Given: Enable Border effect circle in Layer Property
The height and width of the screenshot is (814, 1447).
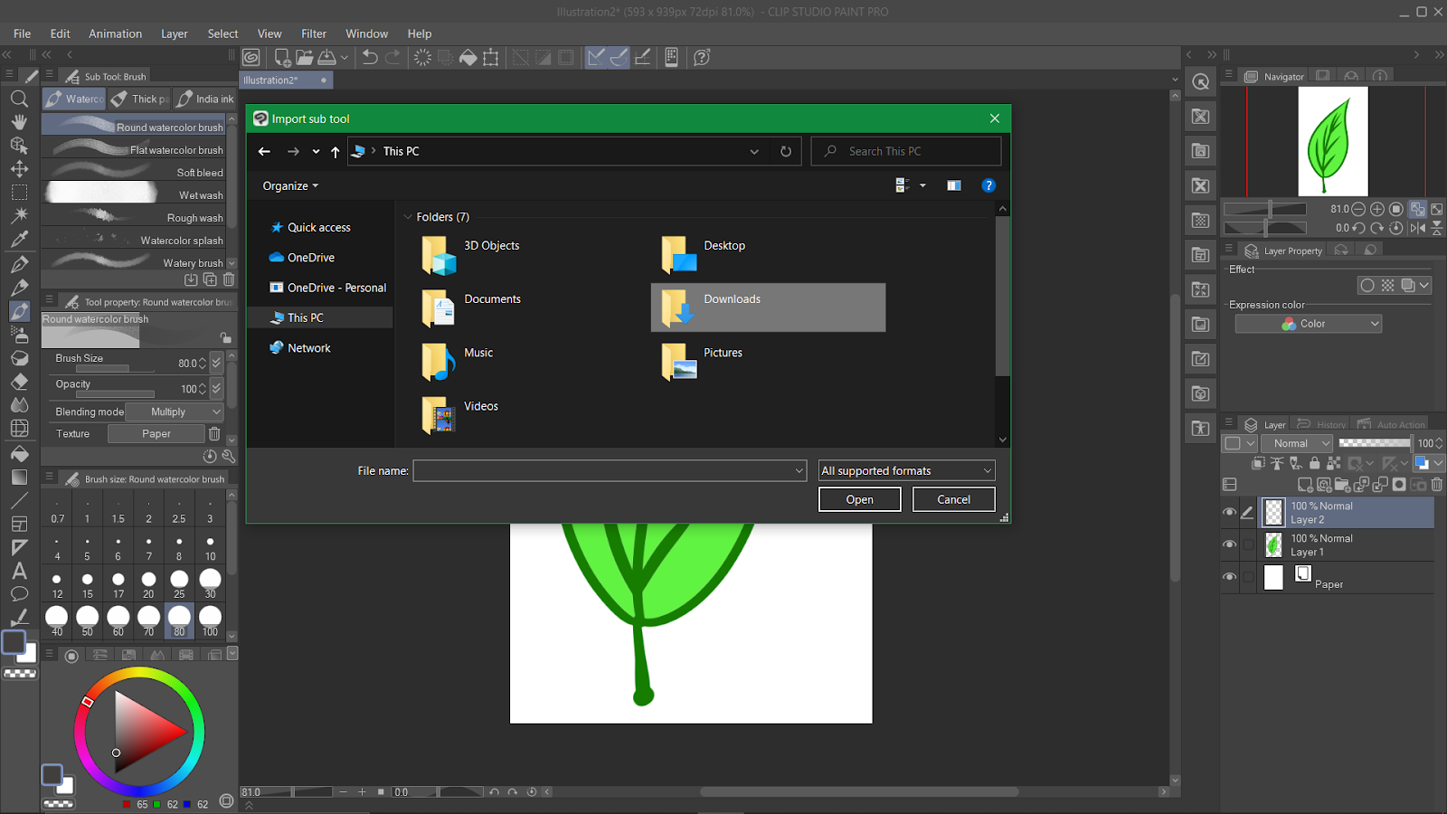Looking at the screenshot, I should (x=1367, y=286).
